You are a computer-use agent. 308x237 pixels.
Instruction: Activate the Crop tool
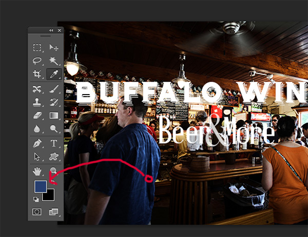(37, 75)
